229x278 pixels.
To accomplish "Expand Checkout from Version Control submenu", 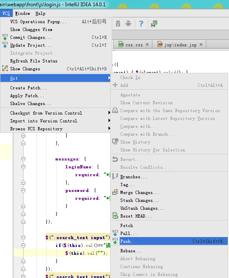I will (56, 113).
